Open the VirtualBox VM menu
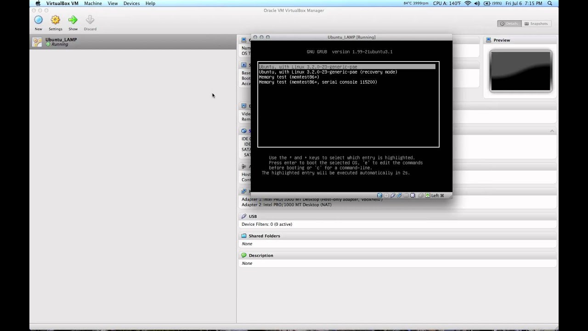The width and height of the screenshot is (588, 331). (62, 3)
